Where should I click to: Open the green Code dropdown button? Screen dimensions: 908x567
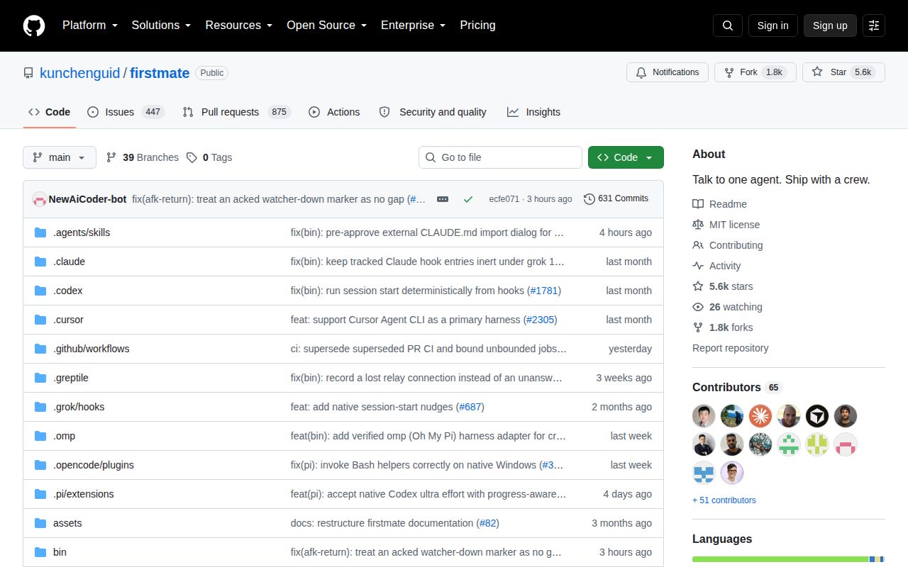[626, 157]
